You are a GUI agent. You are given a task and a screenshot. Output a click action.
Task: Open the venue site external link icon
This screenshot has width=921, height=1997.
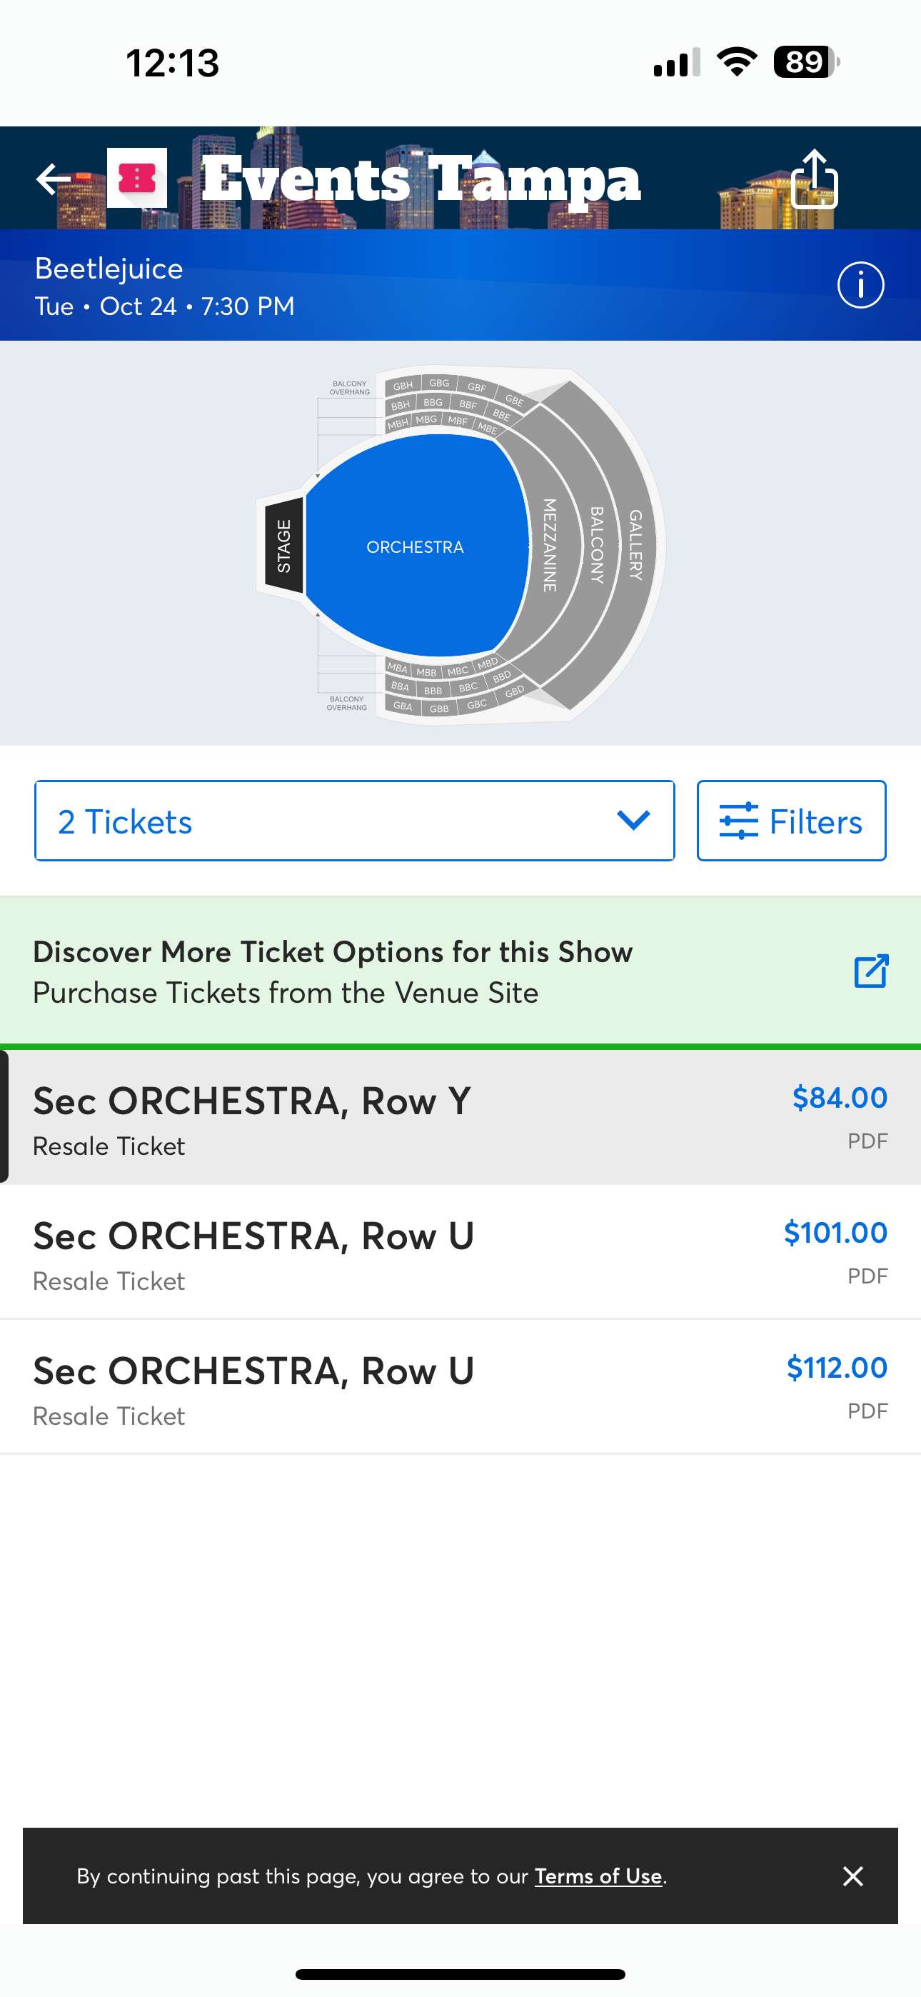870,971
